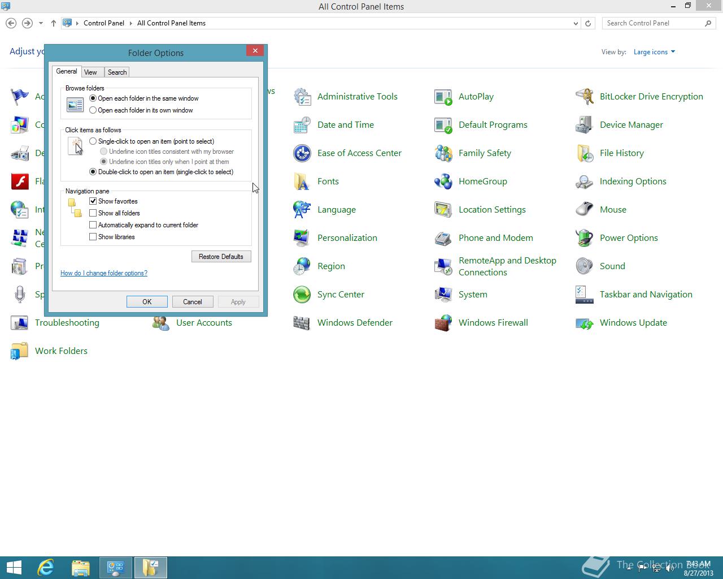
Task: Open the Personalization icon
Action: click(x=302, y=238)
